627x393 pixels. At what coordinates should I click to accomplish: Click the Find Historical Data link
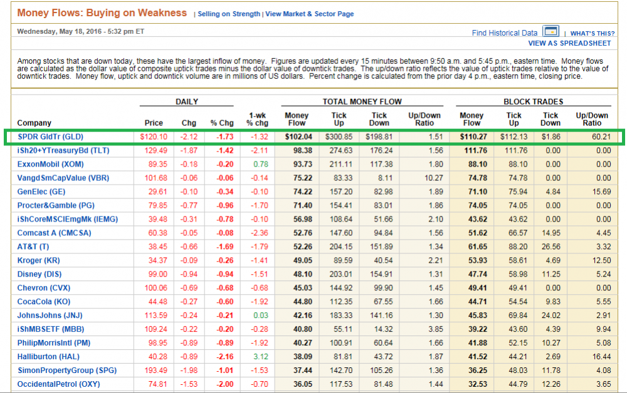pos(504,33)
